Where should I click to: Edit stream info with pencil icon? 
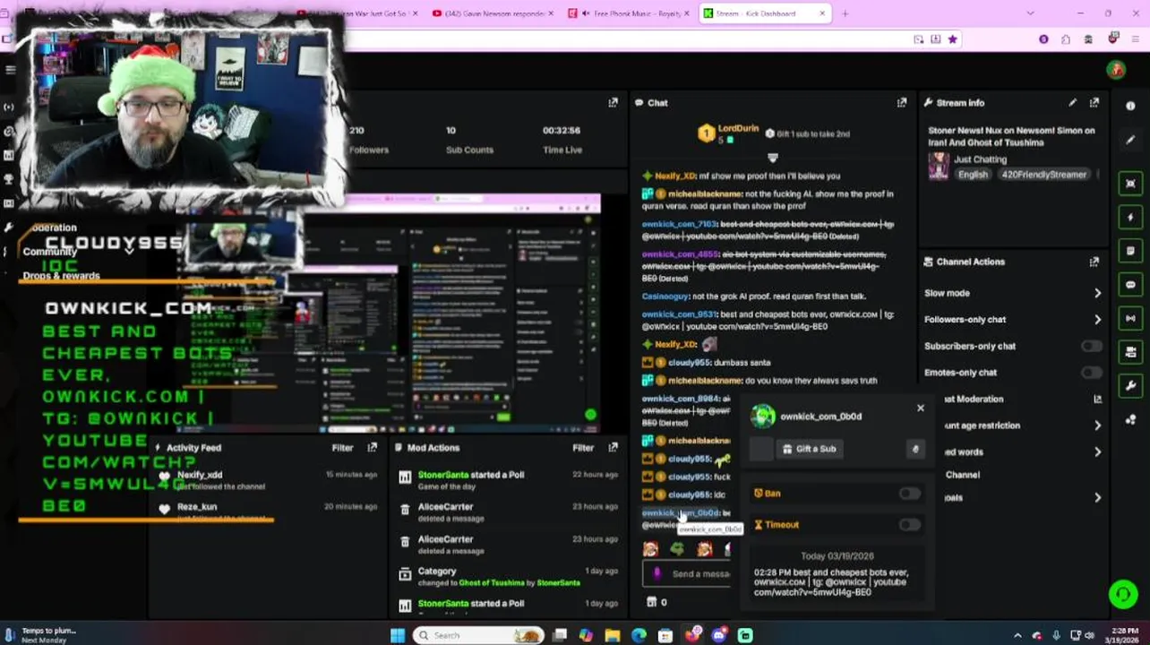pos(1072,103)
